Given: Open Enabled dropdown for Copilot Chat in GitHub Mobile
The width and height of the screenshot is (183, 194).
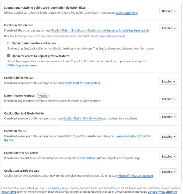Looking at the screenshot, I should (168, 117).
